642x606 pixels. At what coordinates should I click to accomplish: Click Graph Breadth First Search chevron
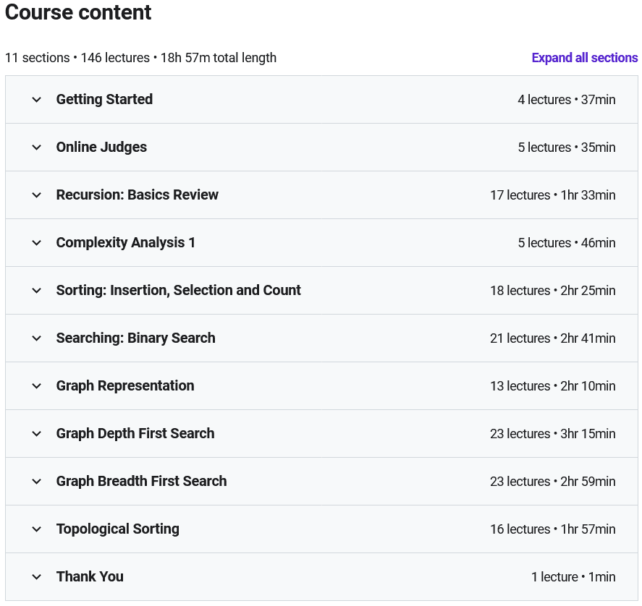click(x=37, y=482)
